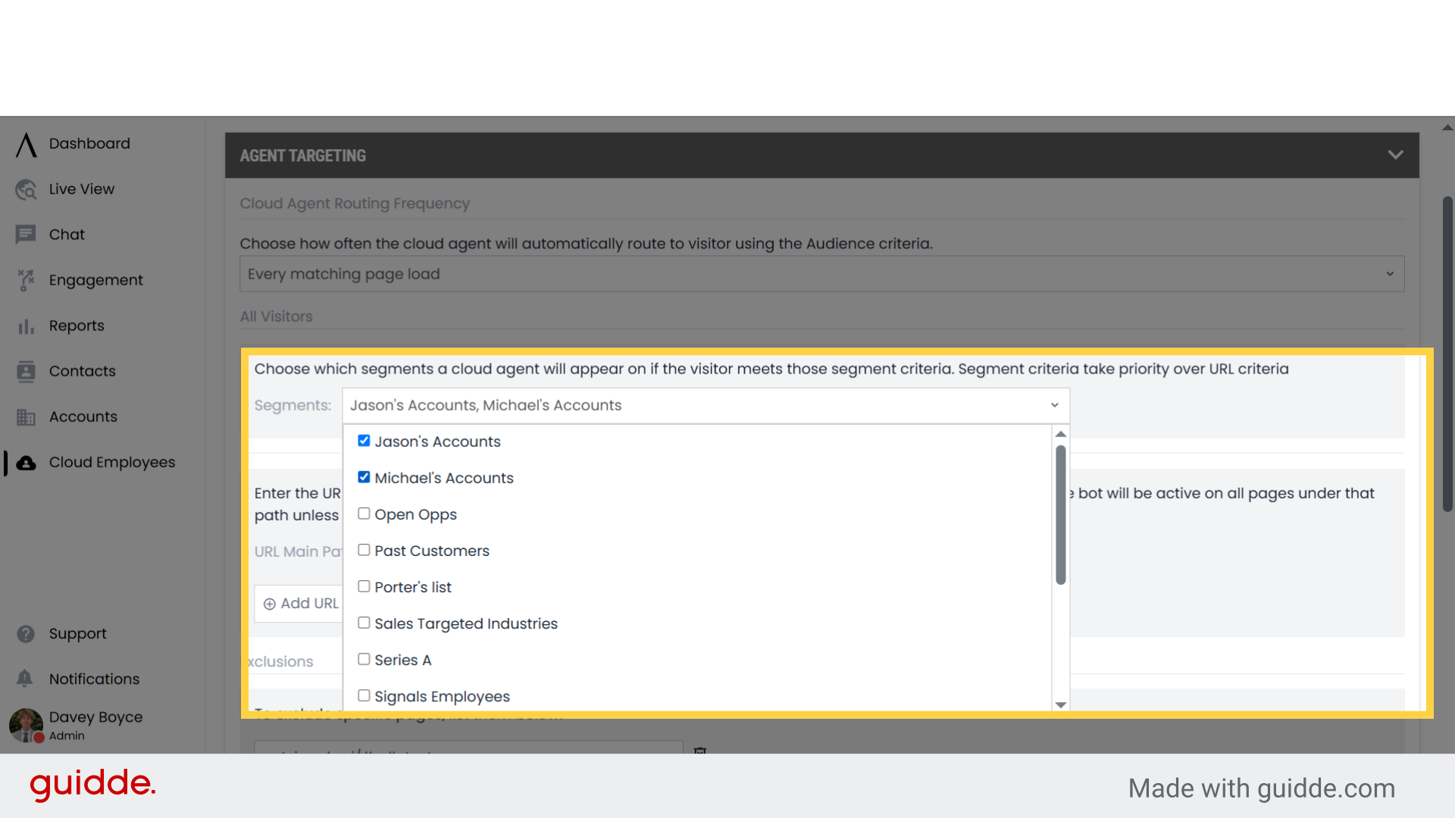Go to the Reports menu item

click(x=77, y=326)
